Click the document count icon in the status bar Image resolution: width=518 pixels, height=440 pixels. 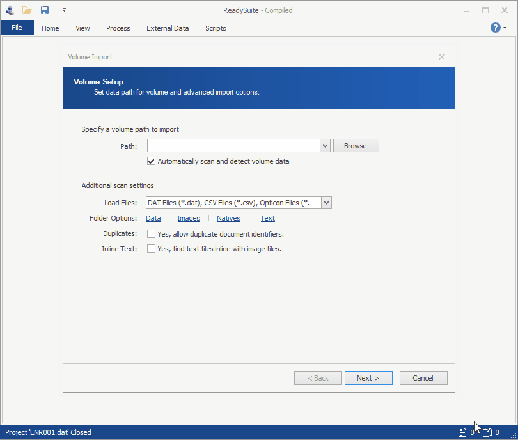click(x=462, y=432)
